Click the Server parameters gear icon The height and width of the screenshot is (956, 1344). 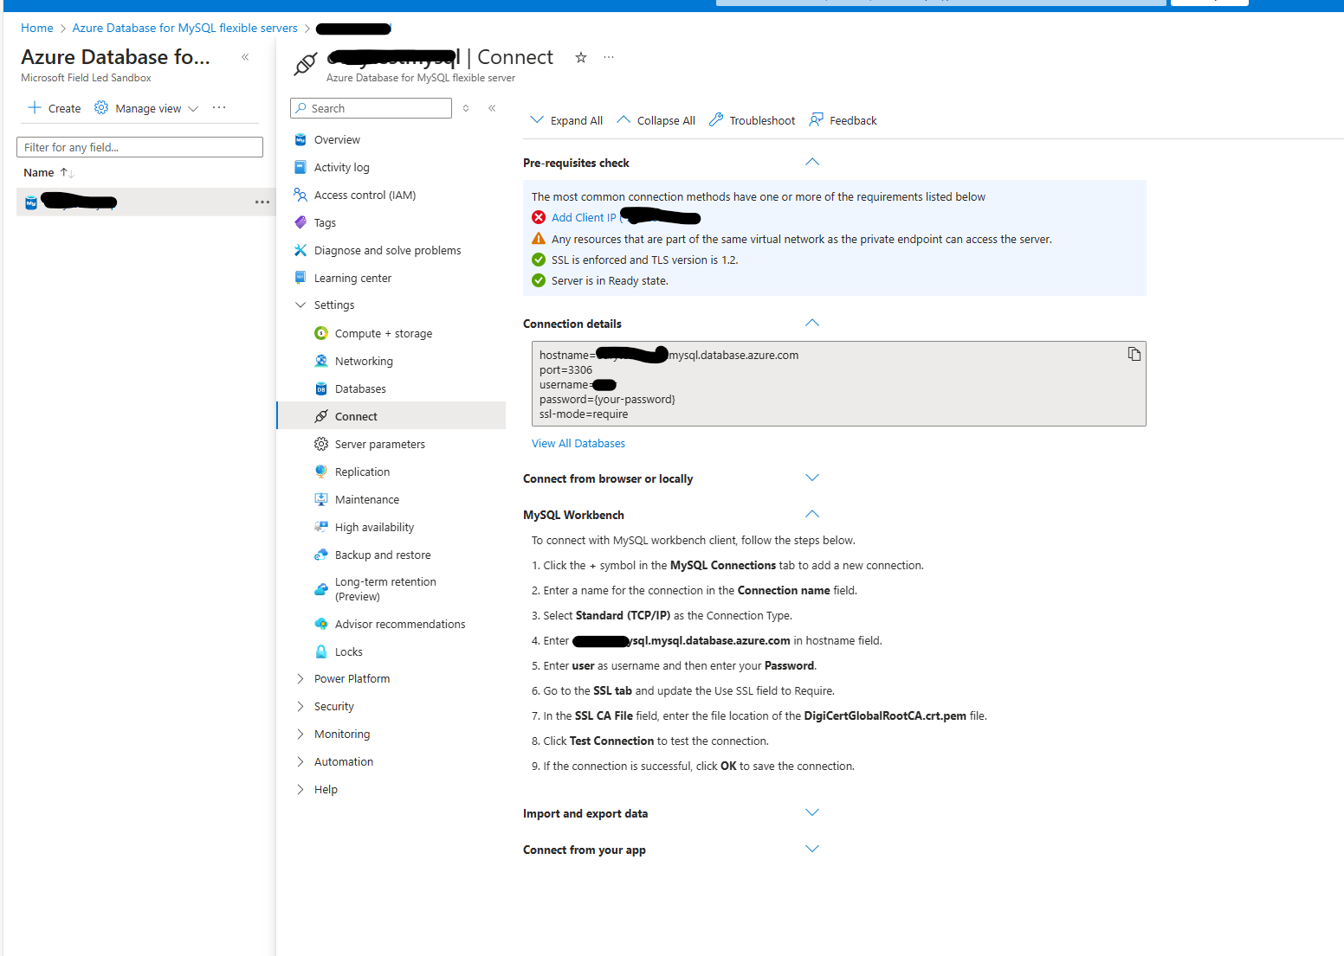coord(321,445)
